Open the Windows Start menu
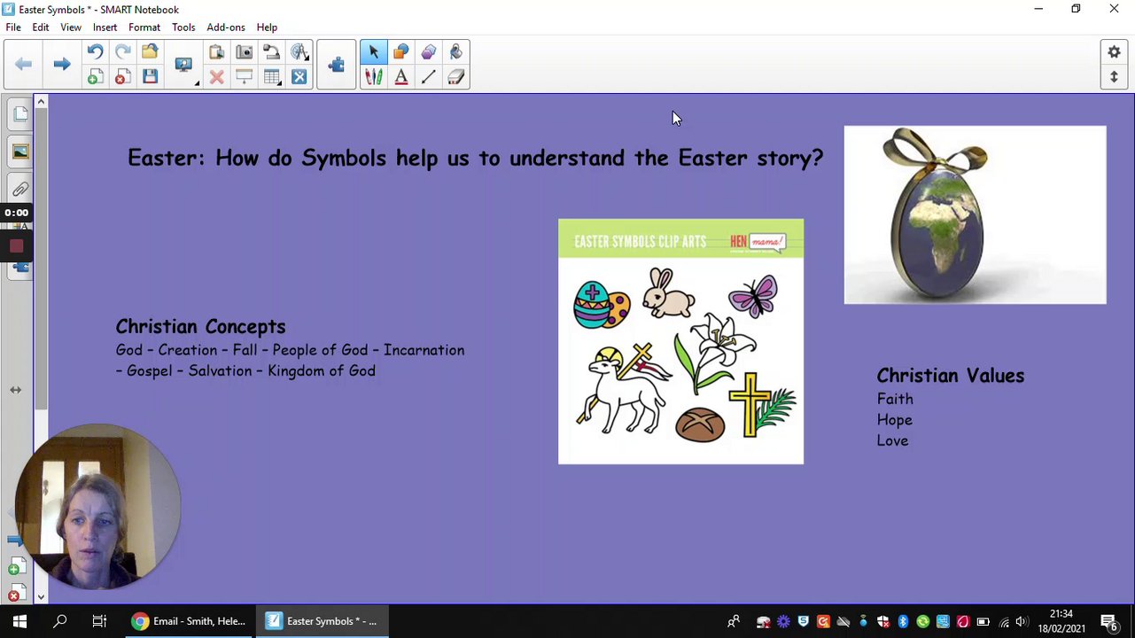The height and width of the screenshot is (638, 1135). coord(19,621)
